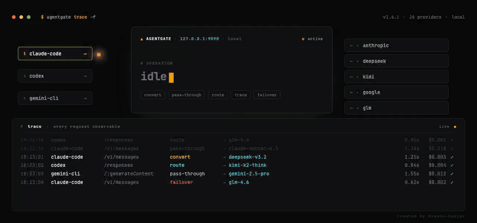Open the glm provider card
The width and height of the screenshot is (477, 223).
point(396,108)
